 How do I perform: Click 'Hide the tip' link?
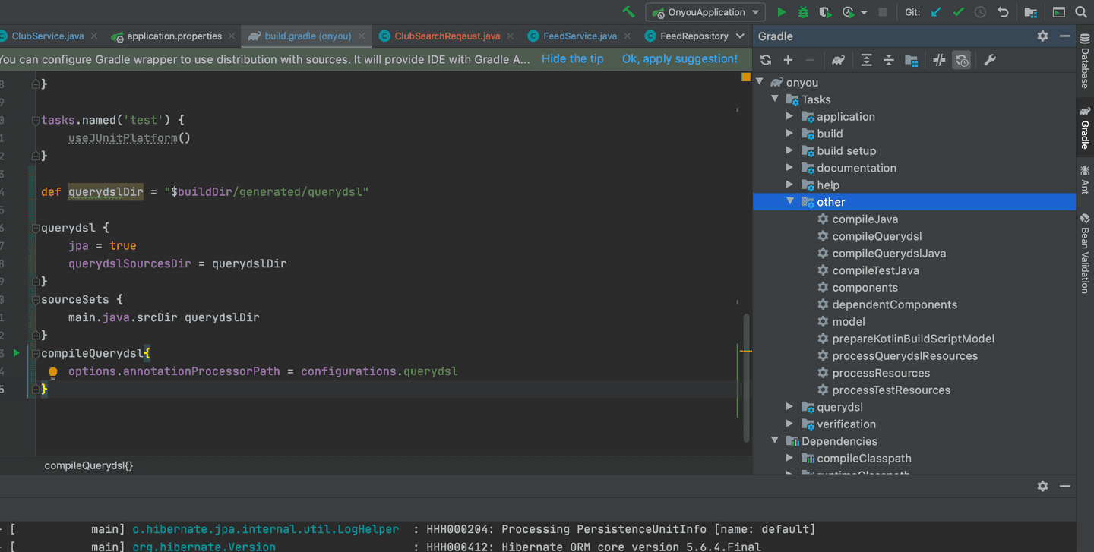[572, 59]
